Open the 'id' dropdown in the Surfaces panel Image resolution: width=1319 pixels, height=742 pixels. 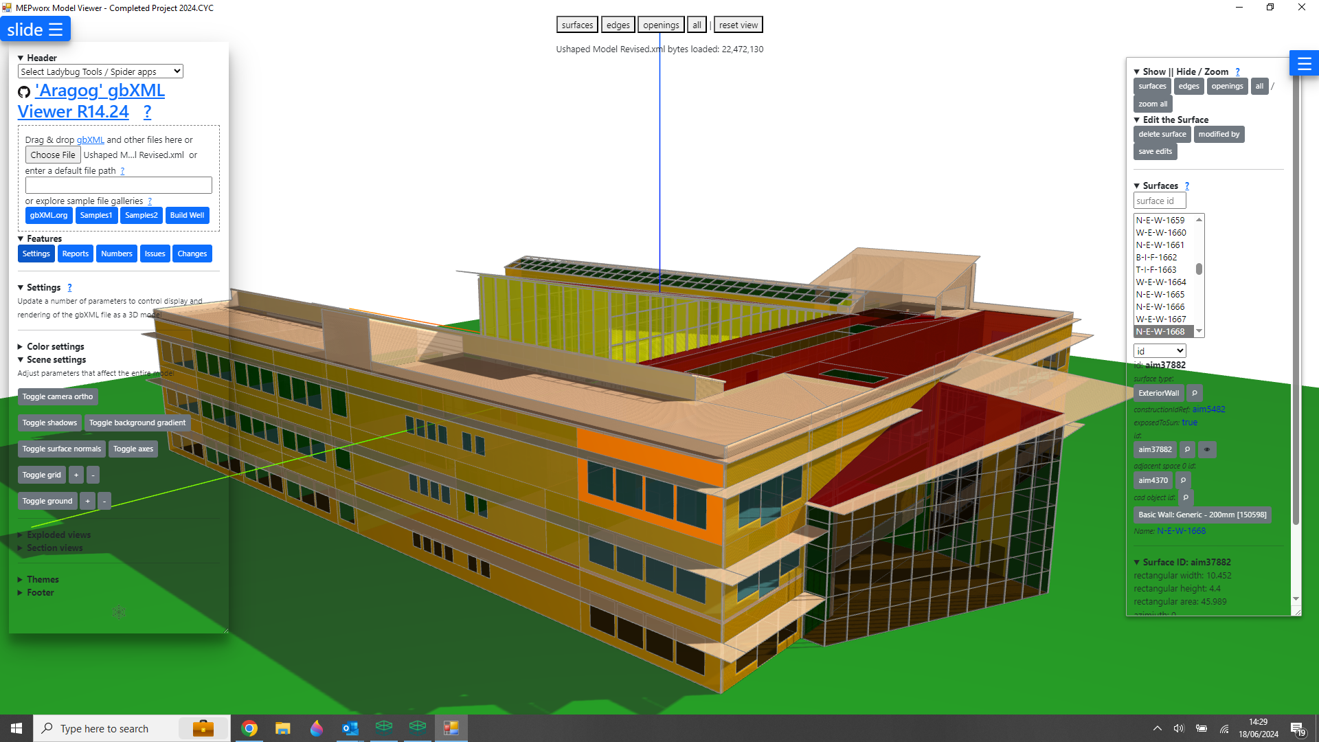point(1159,350)
